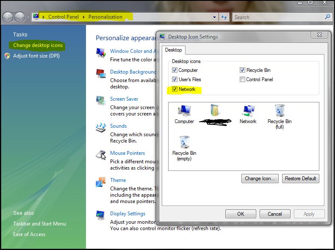
Task: Expand the arrow after Control Panel breadcrumb
Action: click(84, 17)
